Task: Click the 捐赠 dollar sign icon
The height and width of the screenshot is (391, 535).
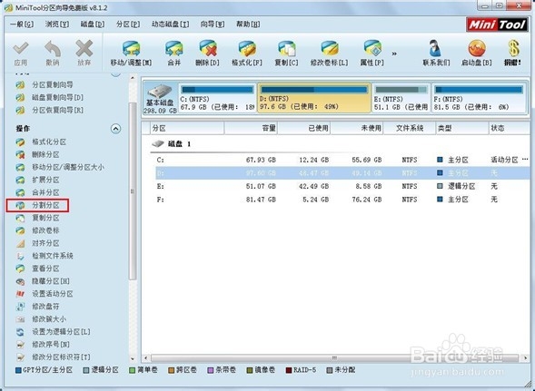Action: (x=513, y=48)
